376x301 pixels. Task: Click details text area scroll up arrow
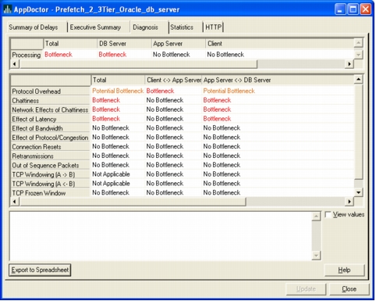click(x=316, y=217)
